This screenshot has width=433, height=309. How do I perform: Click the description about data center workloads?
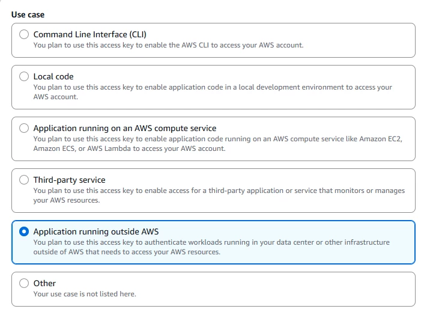click(211, 247)
